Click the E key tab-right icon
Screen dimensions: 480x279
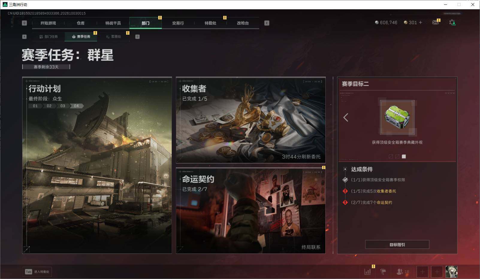[x=267, y=23]
